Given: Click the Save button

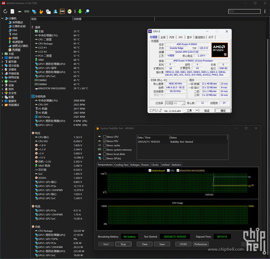Looking at the screenshot, I should click(162, 244).
